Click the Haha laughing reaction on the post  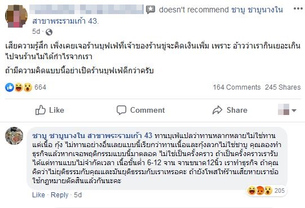pos(19,87)
